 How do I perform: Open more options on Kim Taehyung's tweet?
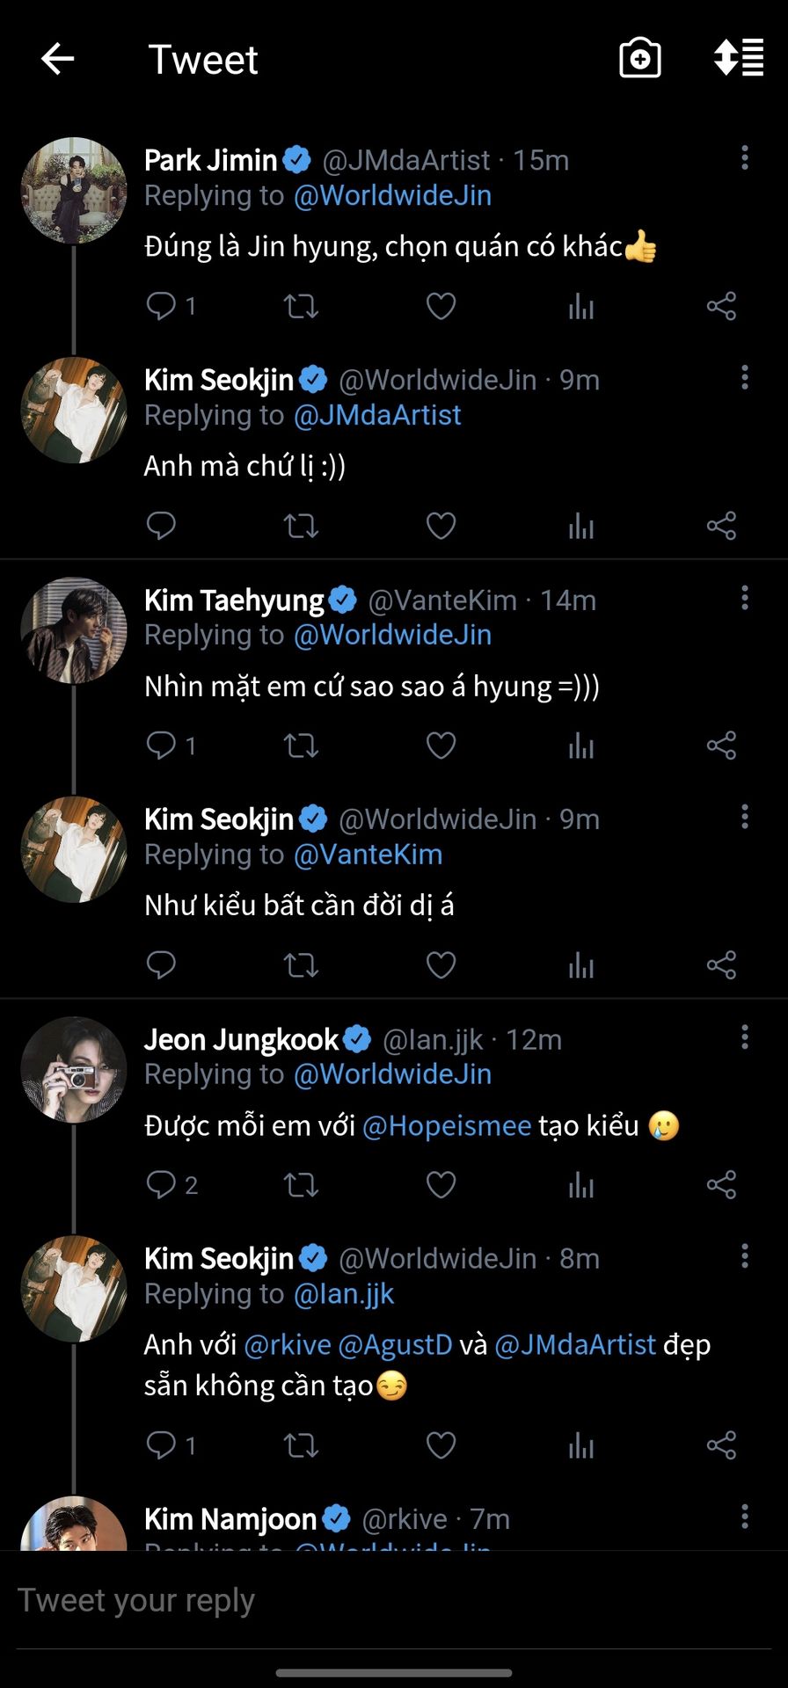[x=745, y=598]
